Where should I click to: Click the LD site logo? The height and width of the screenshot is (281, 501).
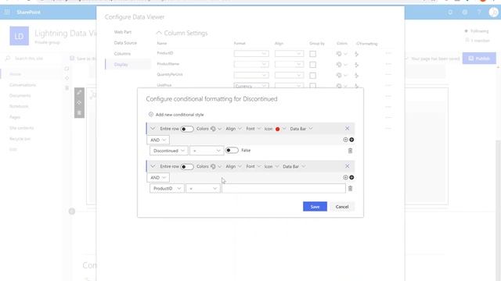19,36
